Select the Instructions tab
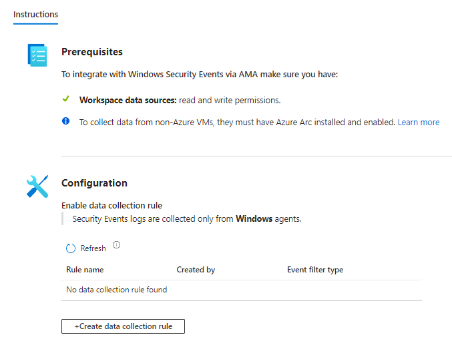The image size is (452, 343). coord(35,15)
